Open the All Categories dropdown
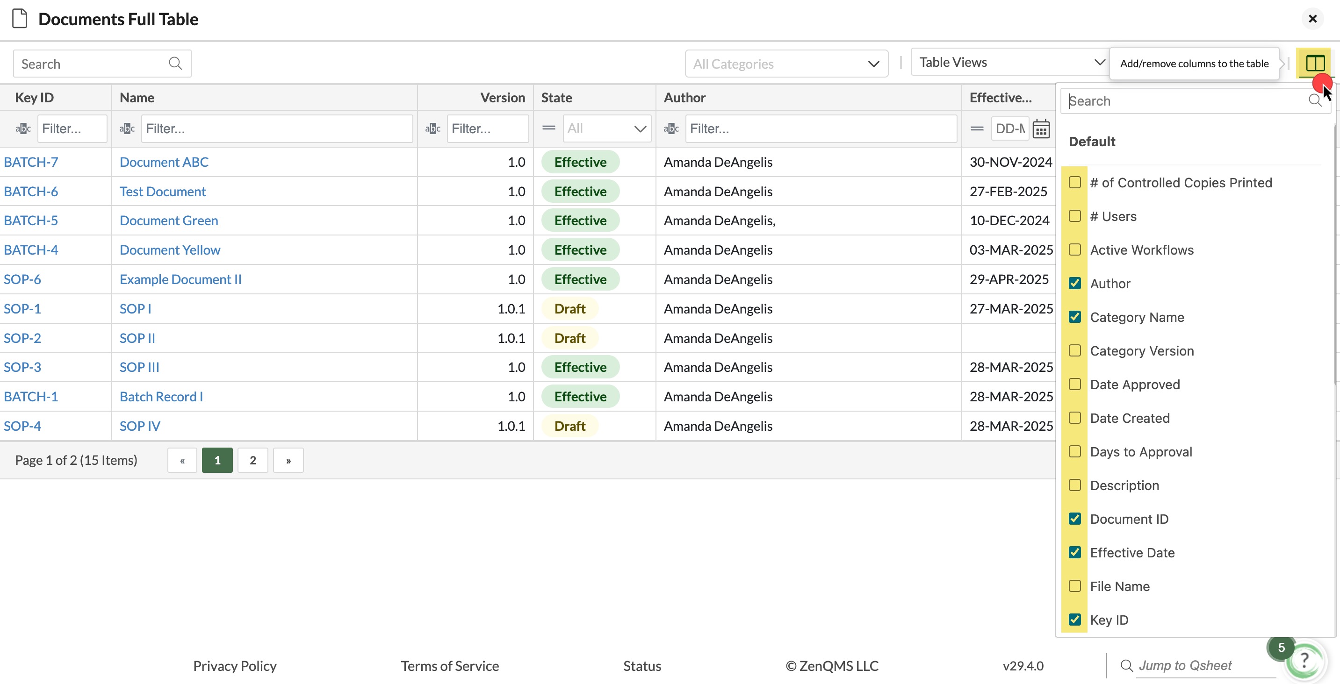Image resolution: width=1340 pixels, height=684 pixels. click(x=786, y=64)
